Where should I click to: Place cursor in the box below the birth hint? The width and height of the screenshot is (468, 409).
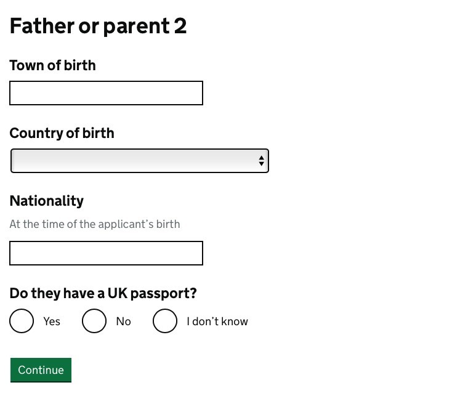point(106,253)
